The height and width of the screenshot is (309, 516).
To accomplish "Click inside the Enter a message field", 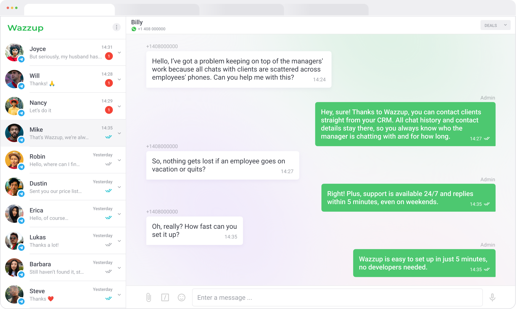I will (337, 297).
